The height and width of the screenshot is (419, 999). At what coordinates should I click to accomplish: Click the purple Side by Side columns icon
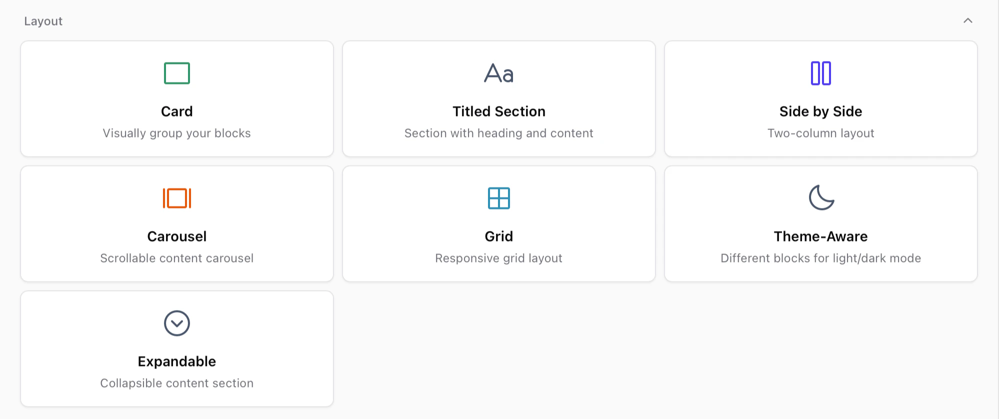pyautogui.click(x=820, y=72)
